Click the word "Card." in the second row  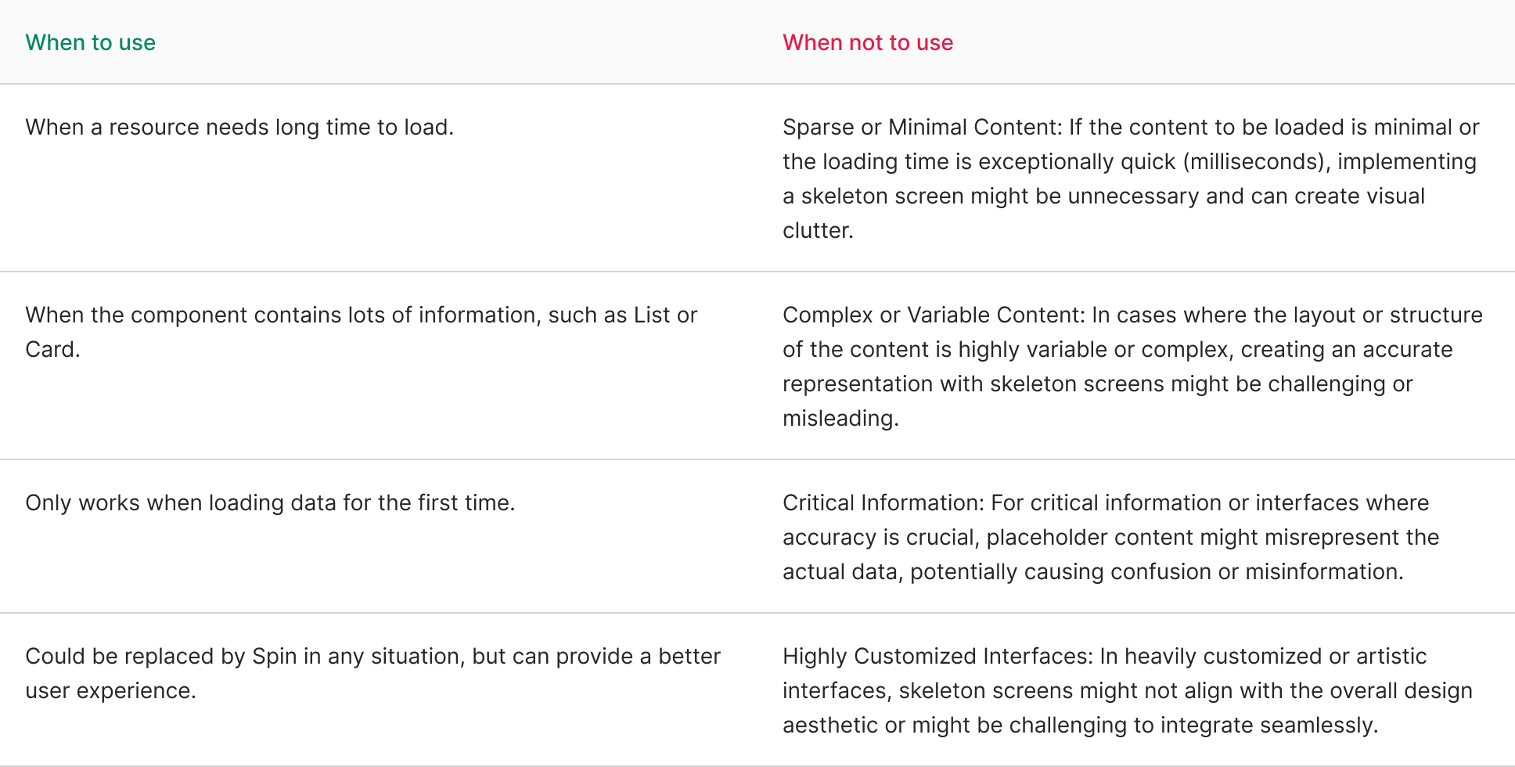[52, 349]
